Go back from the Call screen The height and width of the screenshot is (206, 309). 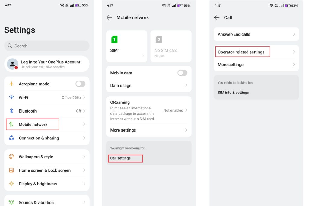(217, 17)
